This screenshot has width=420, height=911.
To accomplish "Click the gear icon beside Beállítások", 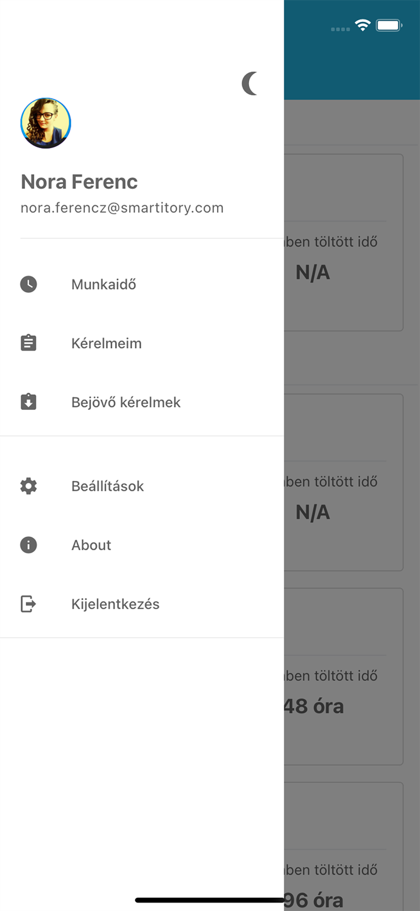I will tap(28, 486).
